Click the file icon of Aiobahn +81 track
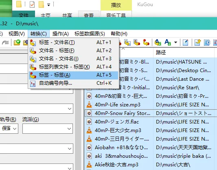 (89, 148)
